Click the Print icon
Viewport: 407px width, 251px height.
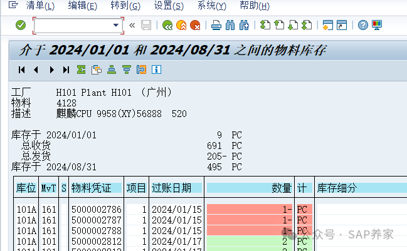(x=216, y=26)
